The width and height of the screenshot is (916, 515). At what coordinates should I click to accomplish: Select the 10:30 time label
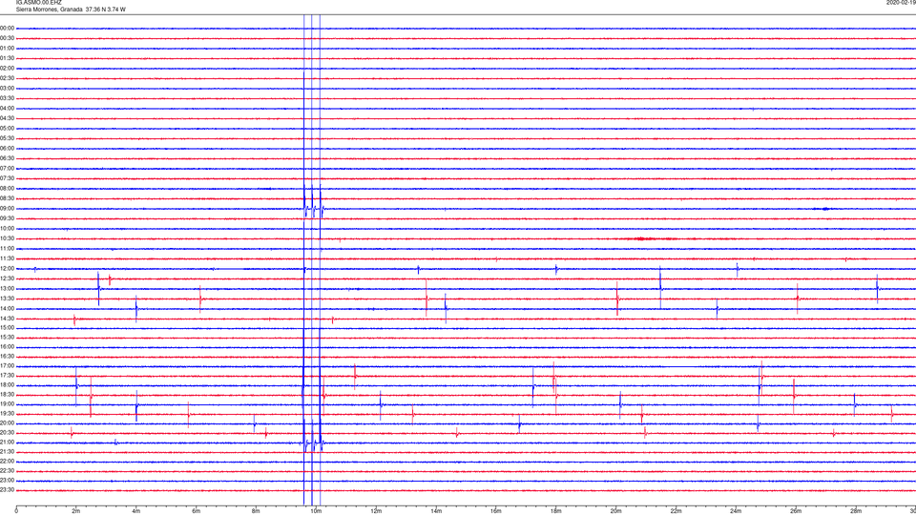(x=7, y=238)
